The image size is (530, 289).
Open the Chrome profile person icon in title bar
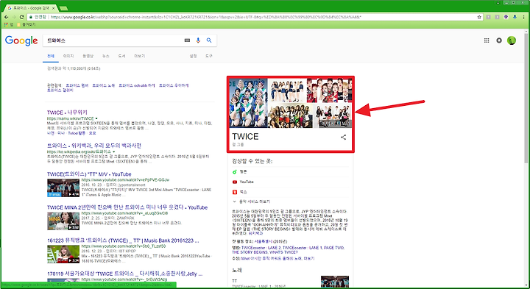[x=498, y=2]
